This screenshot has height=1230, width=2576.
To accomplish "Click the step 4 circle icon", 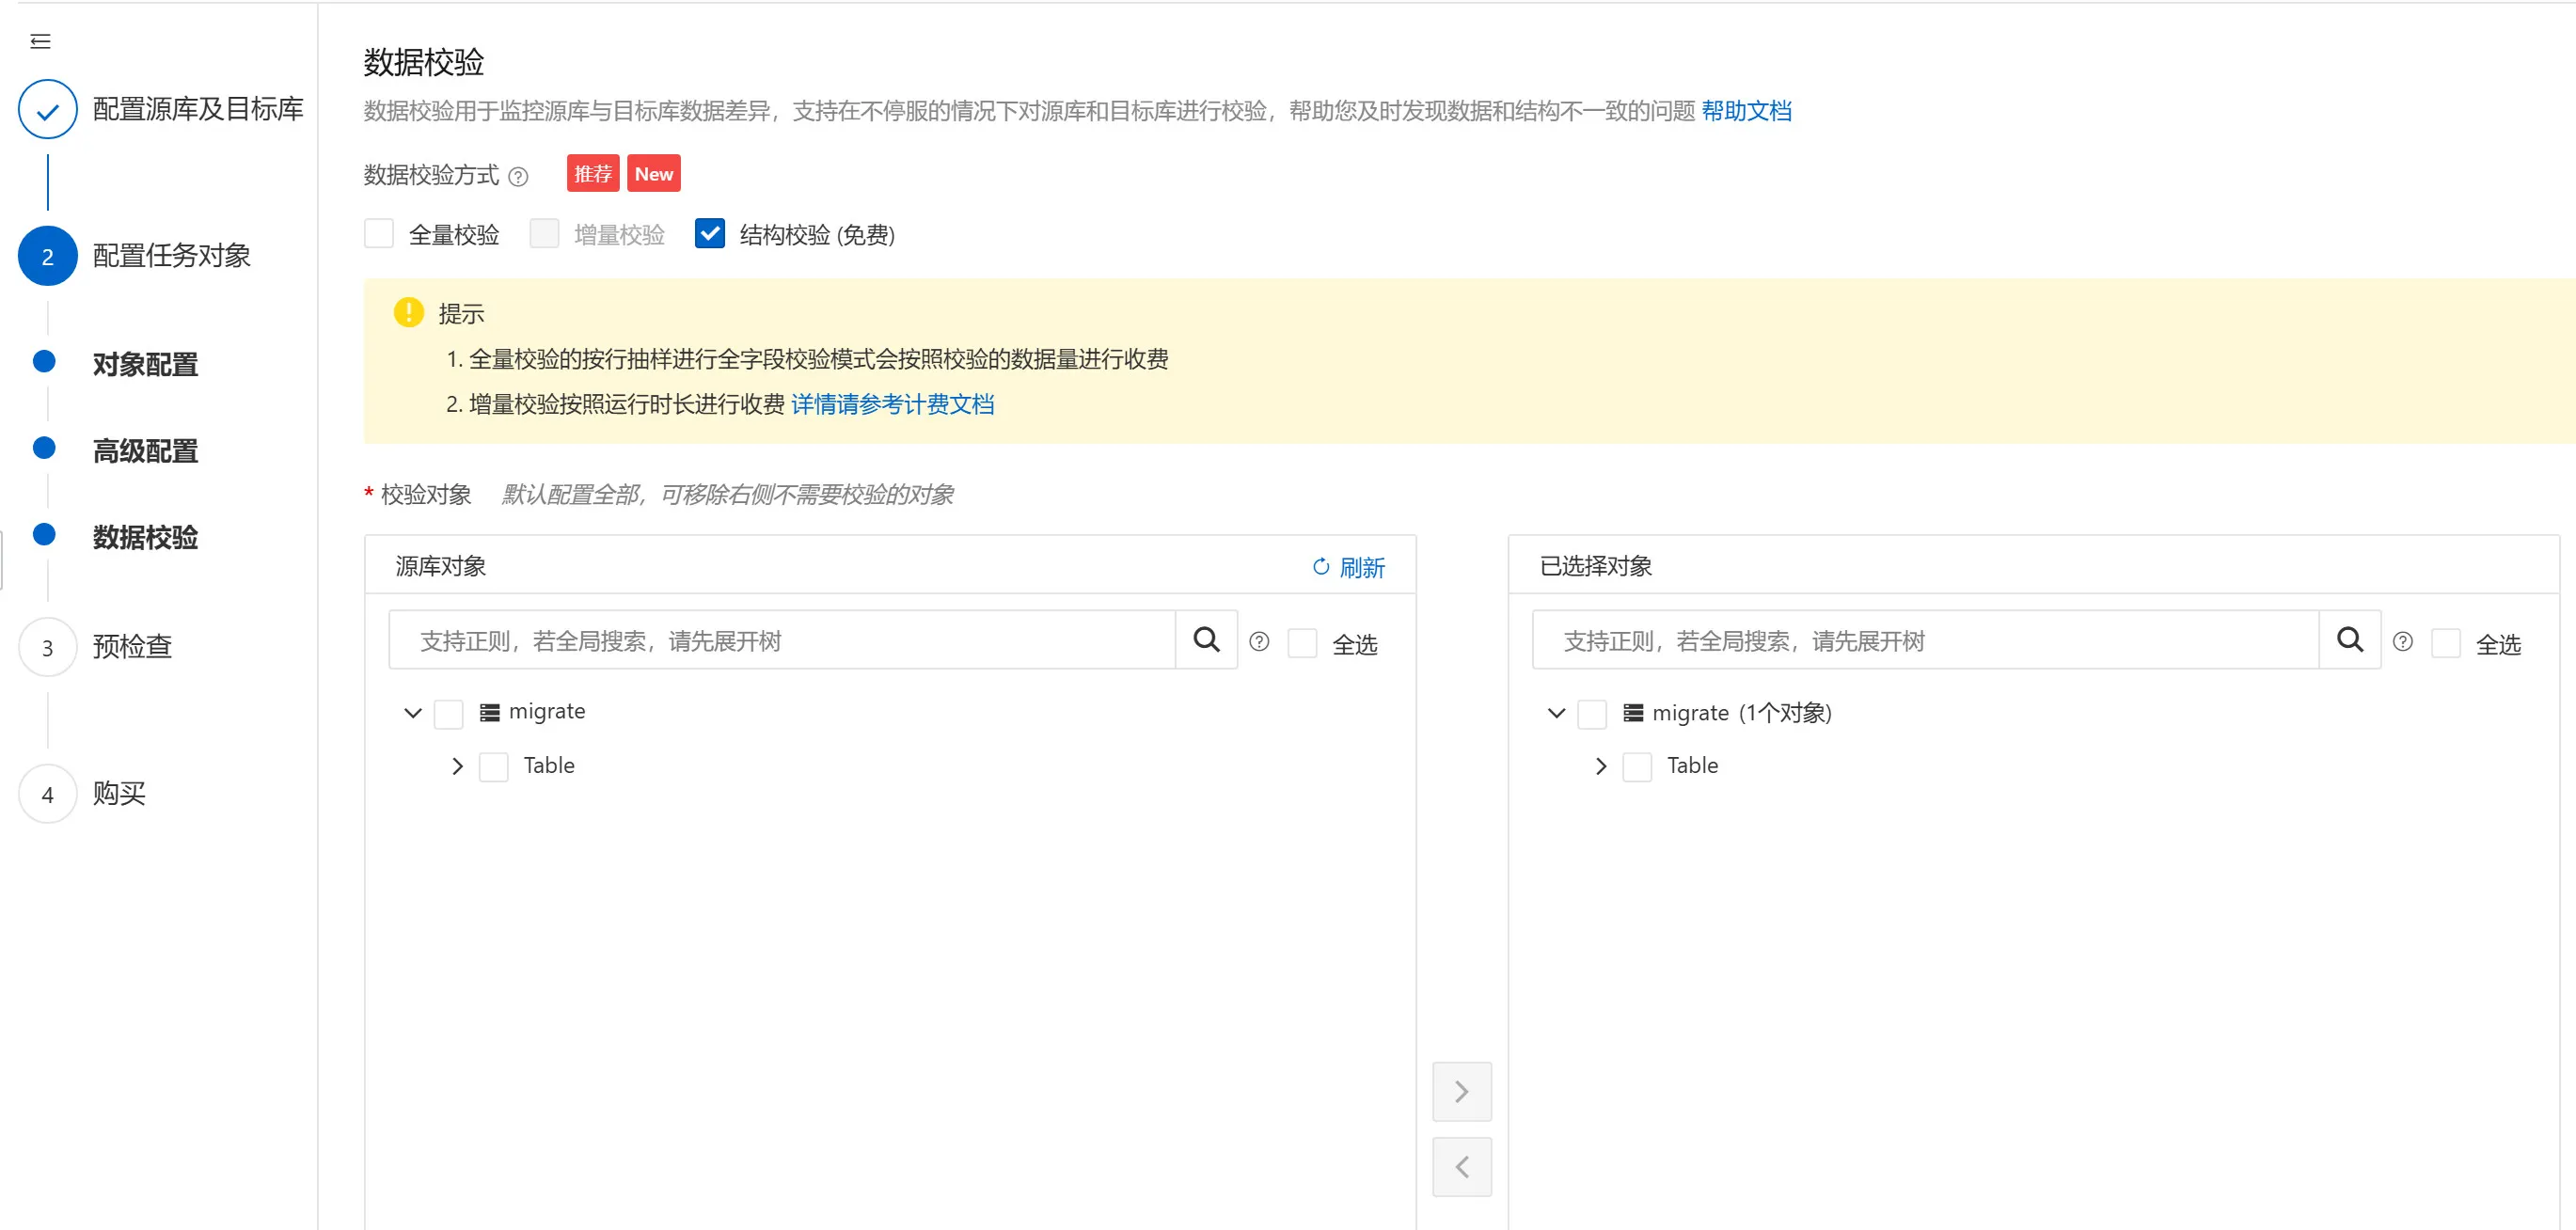I will (47, 795).
